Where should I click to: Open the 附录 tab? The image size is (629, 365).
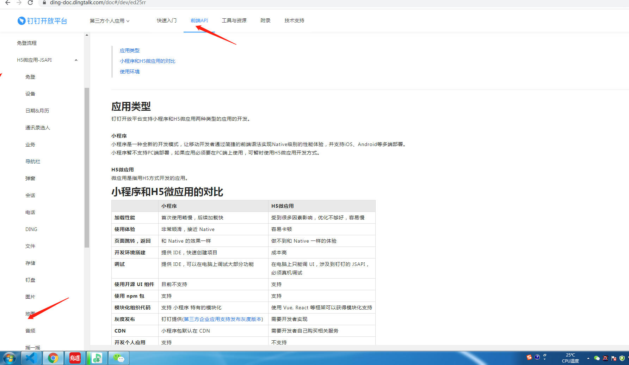265,20
